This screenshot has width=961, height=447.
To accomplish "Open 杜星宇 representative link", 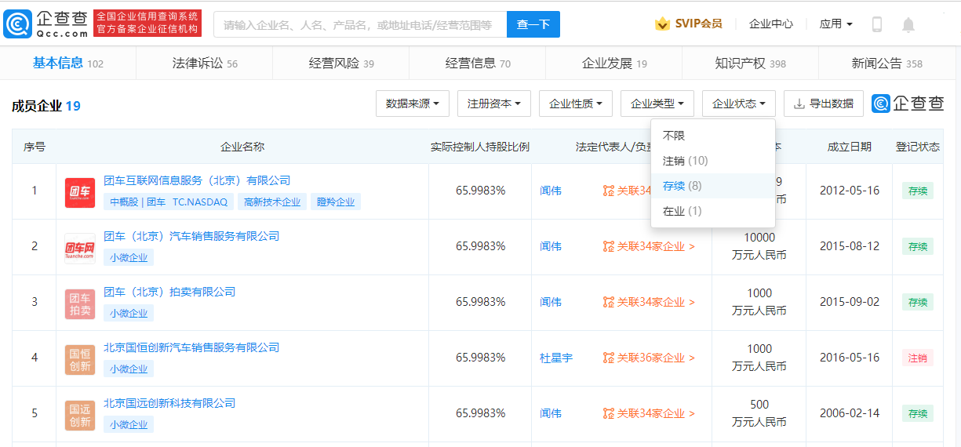I will [x=556, y=358].
